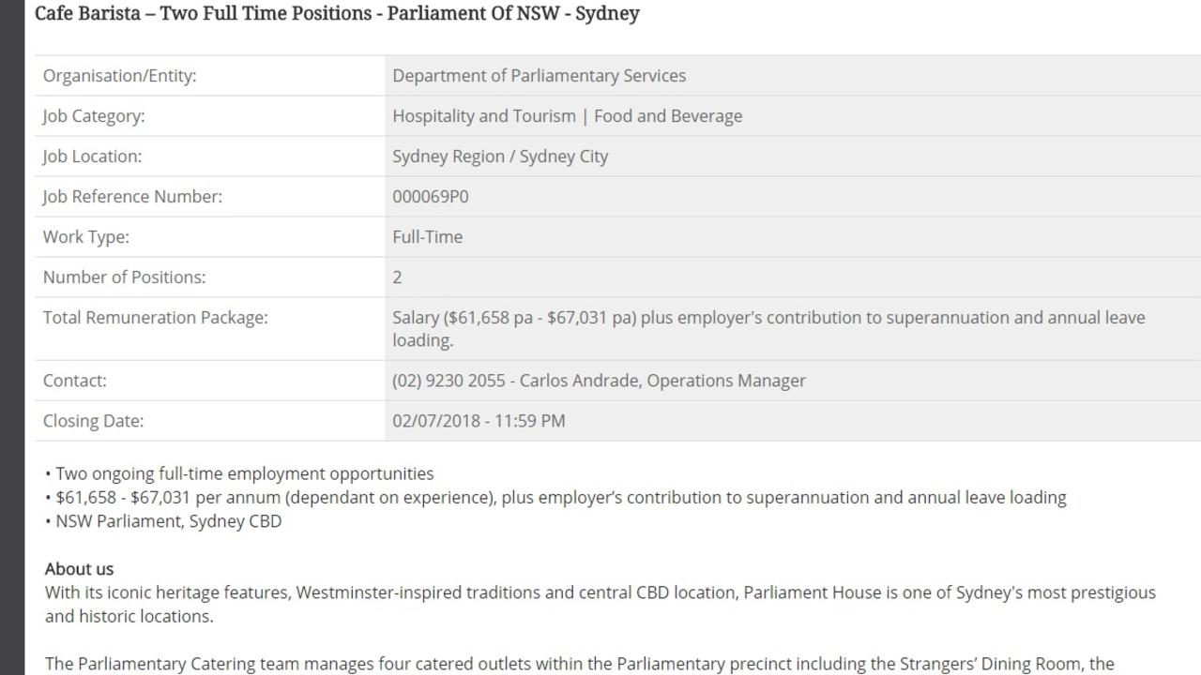Select the Department of Parliamentary Services value
This screenshot has width=1201, height=675.
[x=539, y=76]
